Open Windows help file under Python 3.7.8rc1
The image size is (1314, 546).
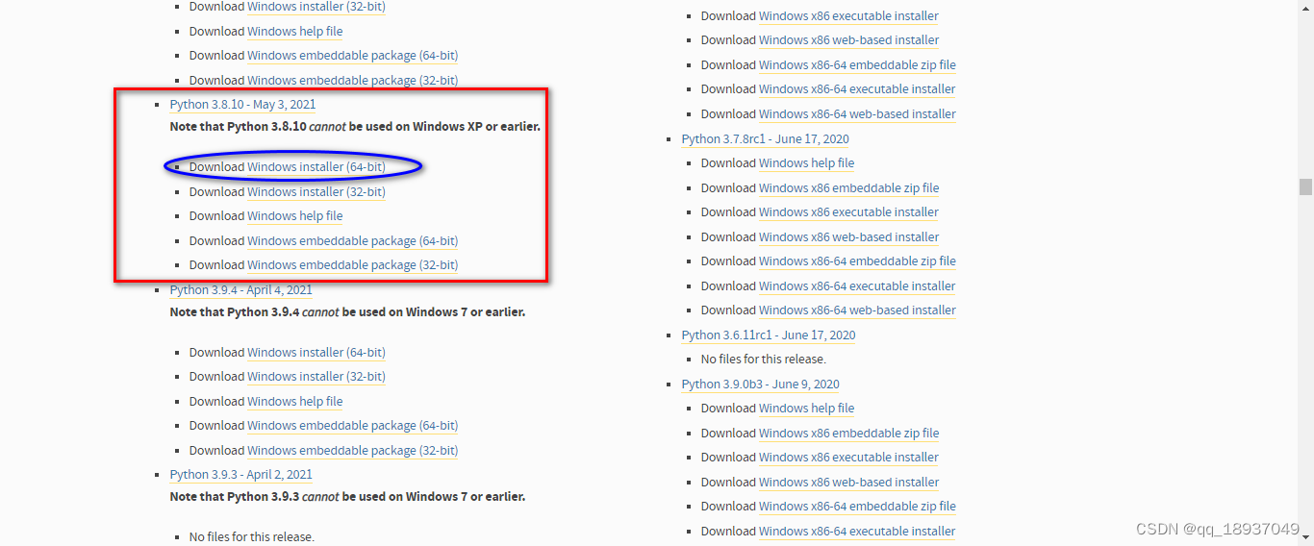coord(807,163)
